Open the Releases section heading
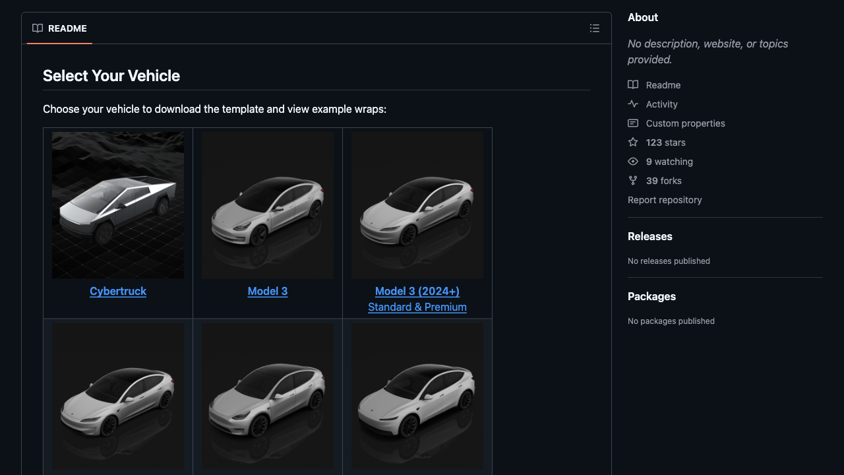 [650, 236]
